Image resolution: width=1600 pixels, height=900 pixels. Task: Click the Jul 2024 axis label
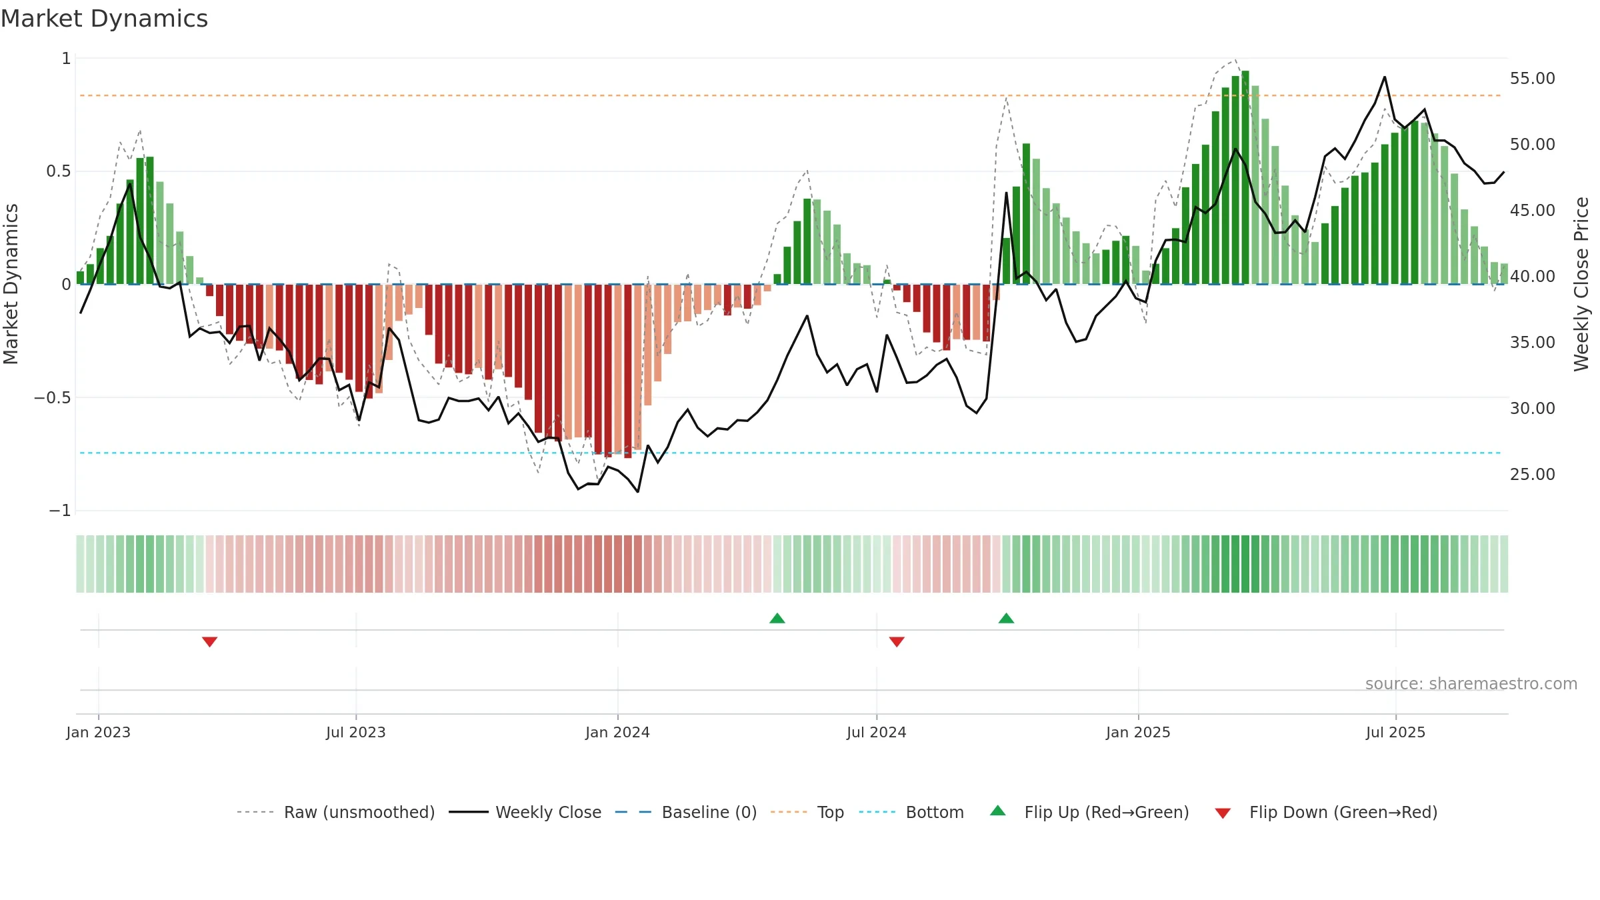pos(876,732)
